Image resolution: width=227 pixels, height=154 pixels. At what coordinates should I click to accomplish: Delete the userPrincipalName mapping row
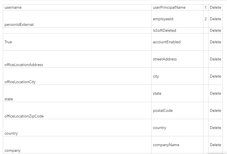coord(215,7)
